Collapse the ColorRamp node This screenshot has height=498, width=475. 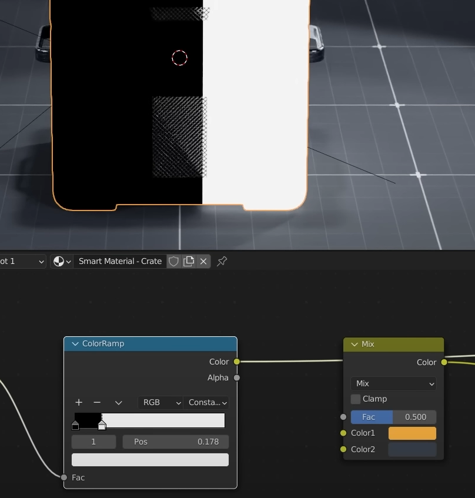[x=75, y=344]
